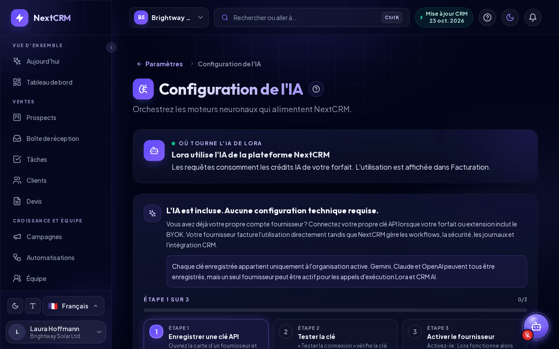Click the typography T icon in sidebar footer
Image resolution: width=559 pixels, height=349 pixels.
pos(33,306)
